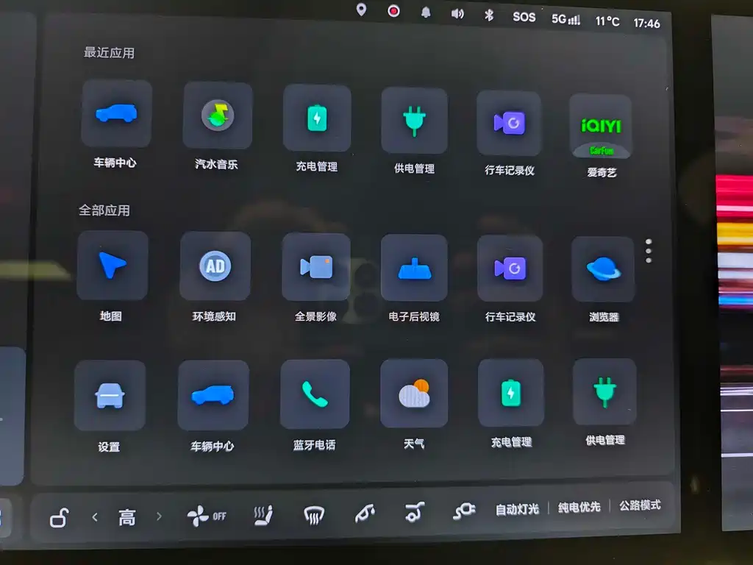Open the 天气 weather app
753x565 pixels.
(414, 394)
